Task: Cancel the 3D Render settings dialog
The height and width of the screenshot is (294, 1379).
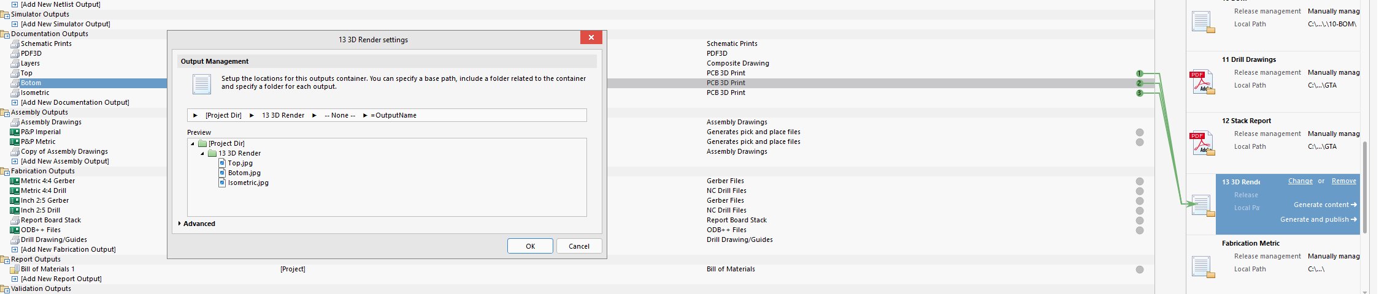Action: click(578, 246)
